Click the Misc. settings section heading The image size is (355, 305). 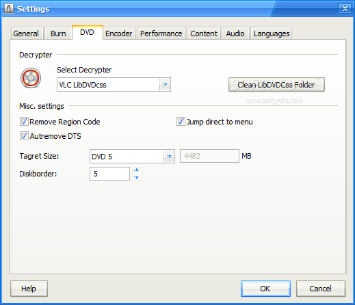(42, 106)
